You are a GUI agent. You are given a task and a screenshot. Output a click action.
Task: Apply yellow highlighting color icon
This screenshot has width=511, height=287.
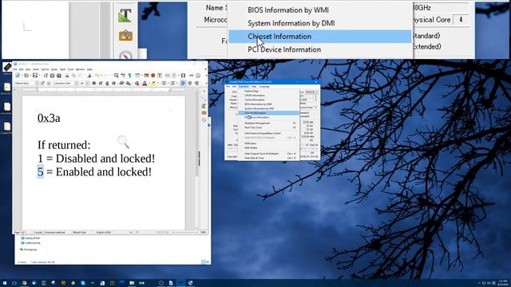(154, 83)
